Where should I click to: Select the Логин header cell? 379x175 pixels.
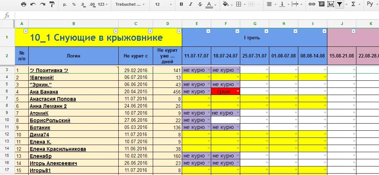(x=74, y=56)
